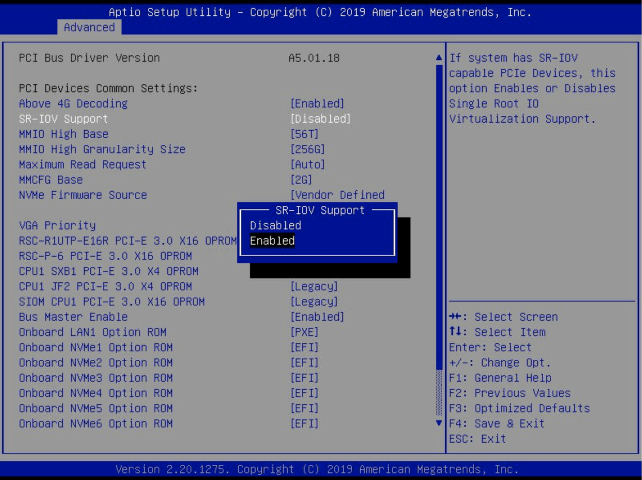Screen dimensions: 642x480
Task: Change CPU1 JF2 PCI-E OPROM Legacy value
Action: point(314,286)
